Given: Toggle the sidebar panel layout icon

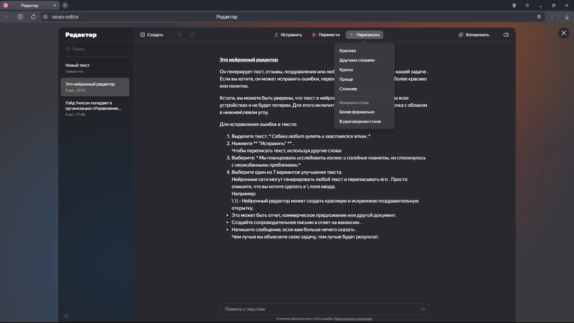Looking at the screenshot, I should 506,35.
